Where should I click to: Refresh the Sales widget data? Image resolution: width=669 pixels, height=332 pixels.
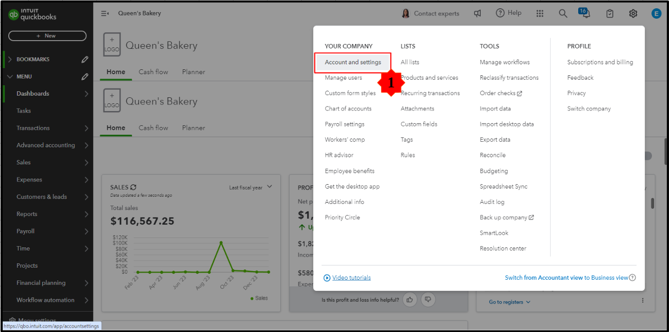pyautogui.click(x=133, y=187)
